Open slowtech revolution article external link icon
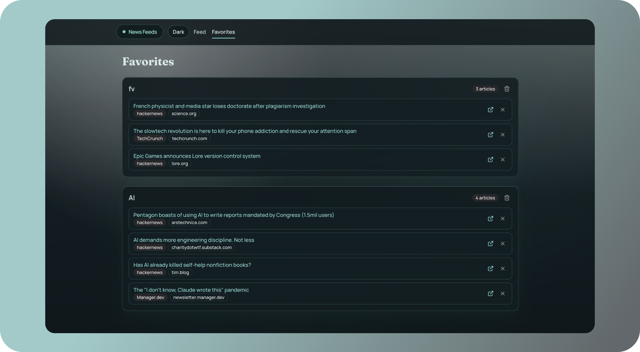Image resolution: width=640 pixels, height=352 pixels. click(x=490, y=134)
